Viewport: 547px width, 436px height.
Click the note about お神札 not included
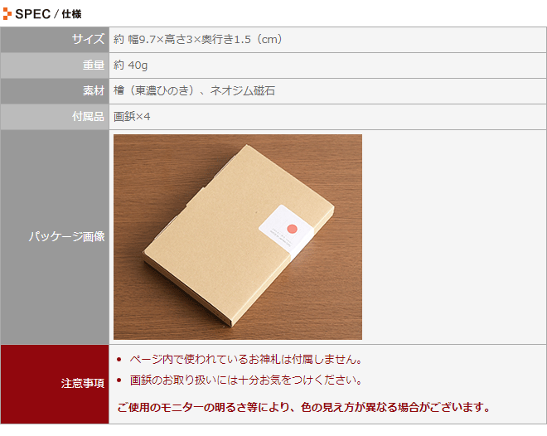click(246, 359)
